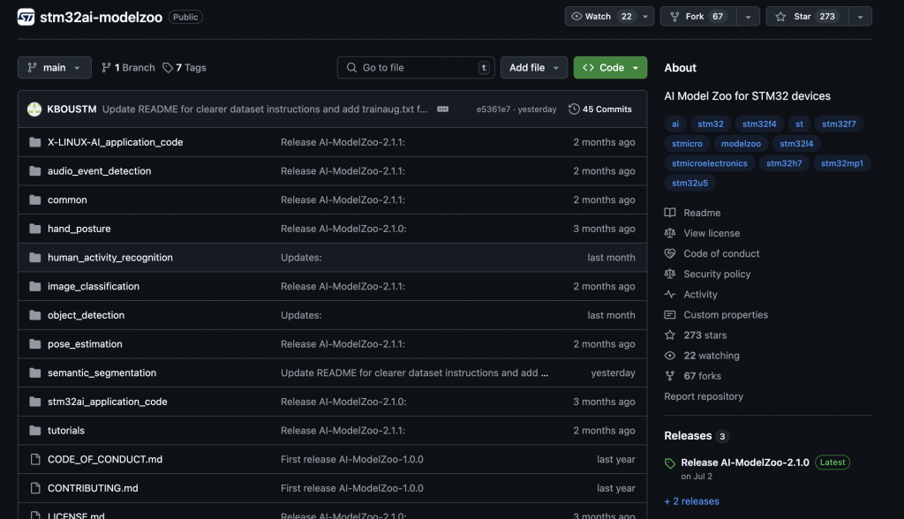
Task: Select the stmicroelectronics topic tag
Action: [709, 163]
